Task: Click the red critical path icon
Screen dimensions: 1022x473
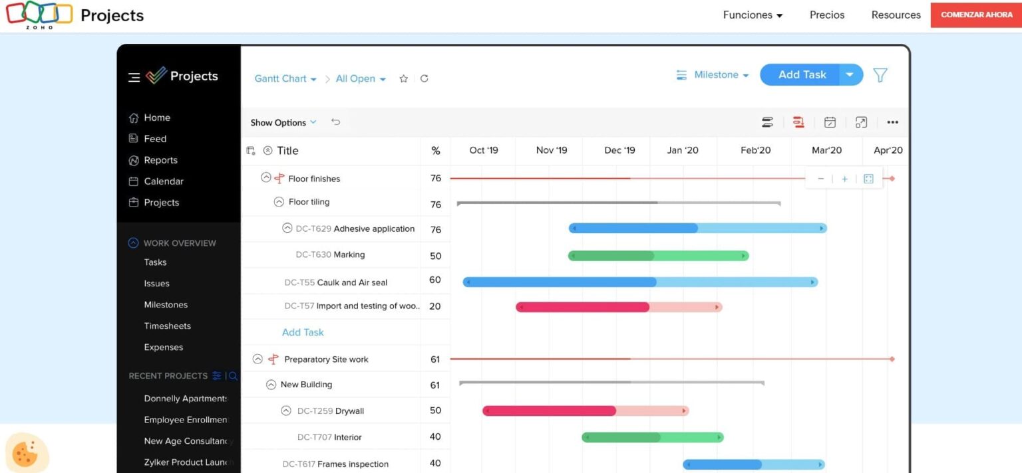Action: [x=798, y=122]
